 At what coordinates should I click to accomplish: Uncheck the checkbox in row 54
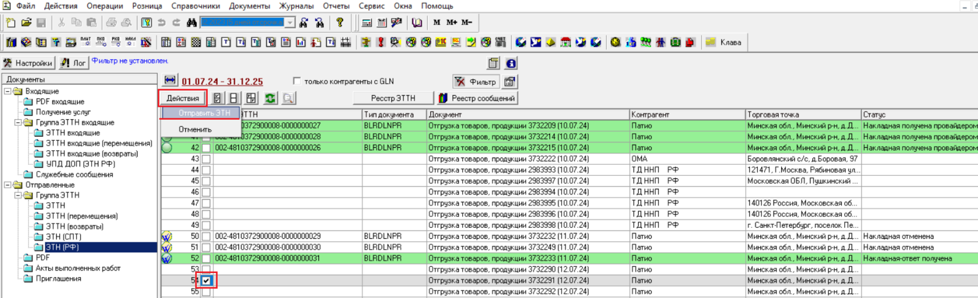coord(207,281)
